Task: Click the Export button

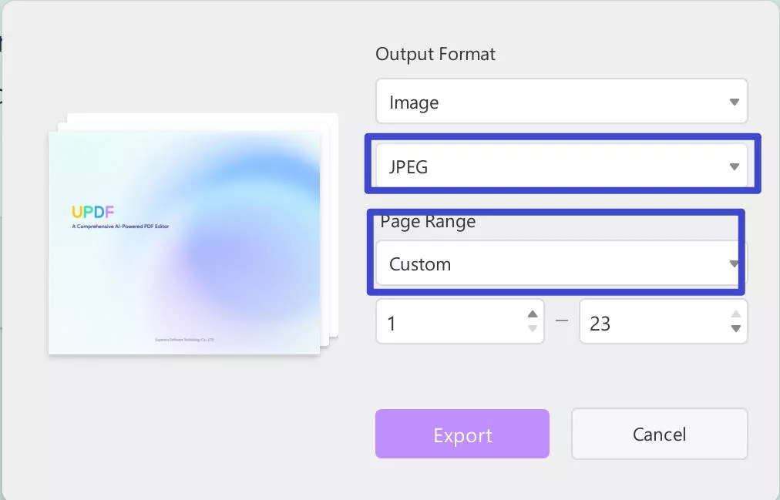Action: pos(462,434)
